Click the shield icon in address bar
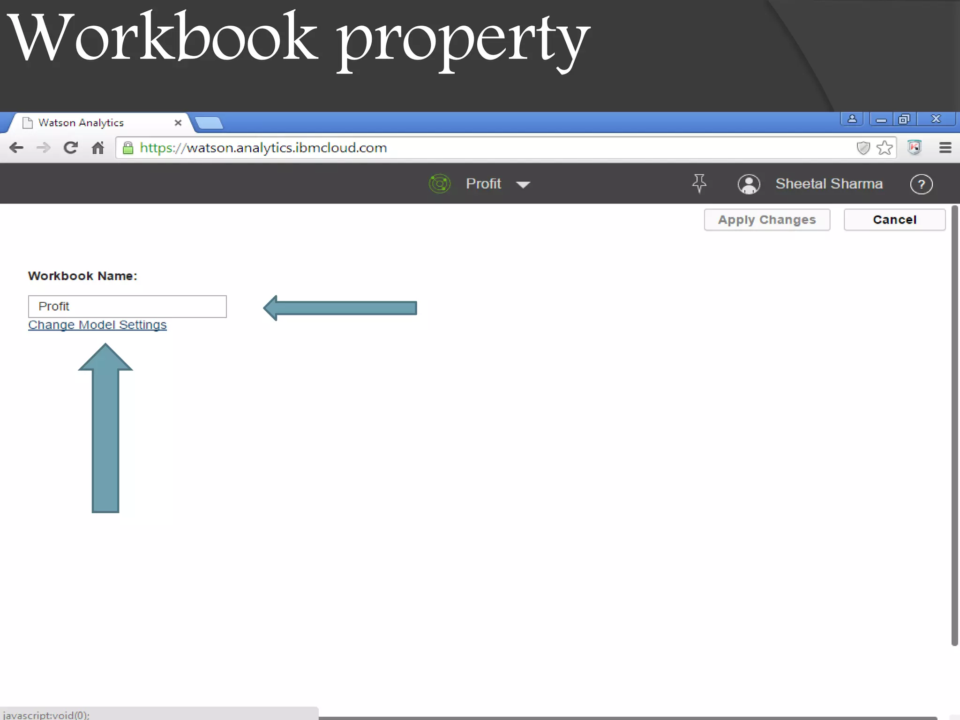 coord(863,148)
